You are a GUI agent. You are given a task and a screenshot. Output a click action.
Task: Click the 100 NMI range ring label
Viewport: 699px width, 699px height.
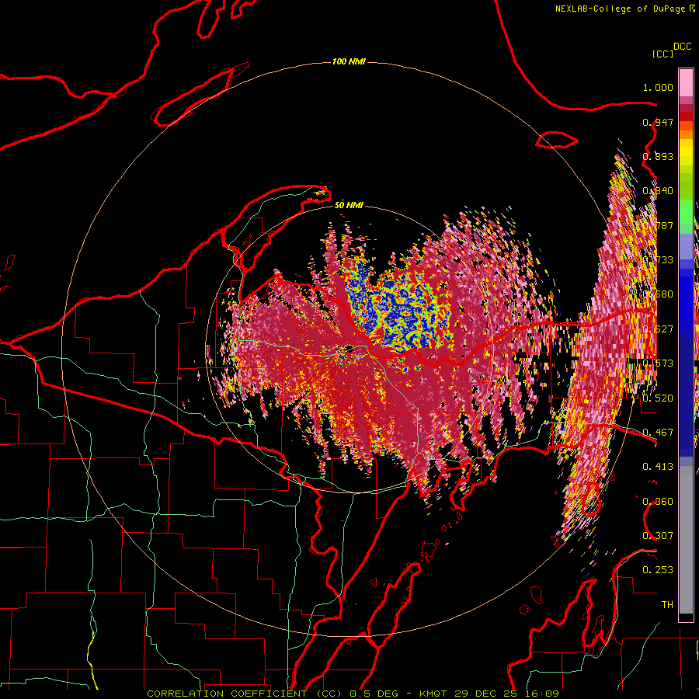click(349, 61)
